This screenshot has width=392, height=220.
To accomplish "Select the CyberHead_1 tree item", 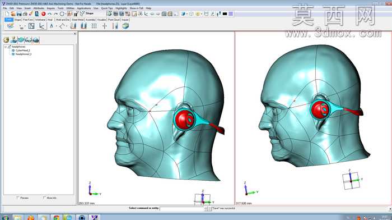I will click(23, 51).
